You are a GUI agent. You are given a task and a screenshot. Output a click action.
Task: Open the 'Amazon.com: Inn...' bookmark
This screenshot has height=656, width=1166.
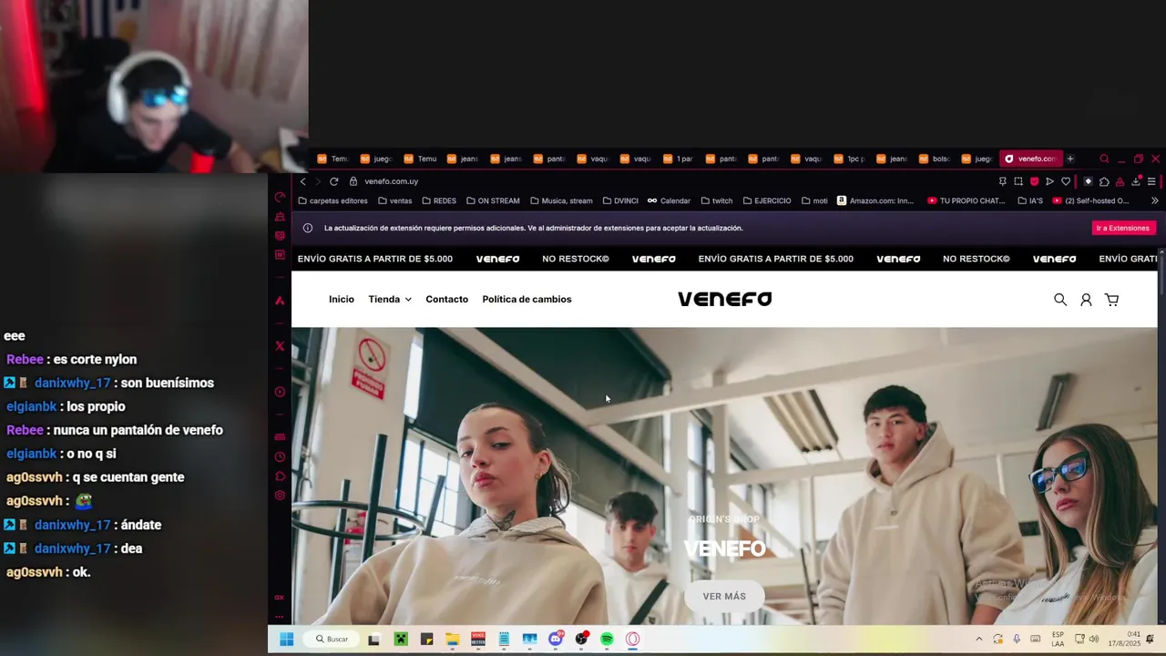click(x=874, y=200)
